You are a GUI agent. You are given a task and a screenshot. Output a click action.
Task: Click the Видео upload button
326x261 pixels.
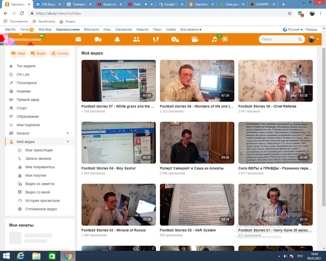coord(38,53)
